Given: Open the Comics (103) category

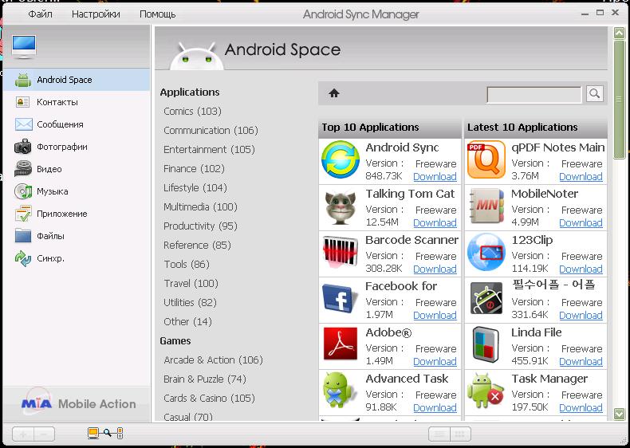Looking at the screenshot, I should [x=192, y=112].
